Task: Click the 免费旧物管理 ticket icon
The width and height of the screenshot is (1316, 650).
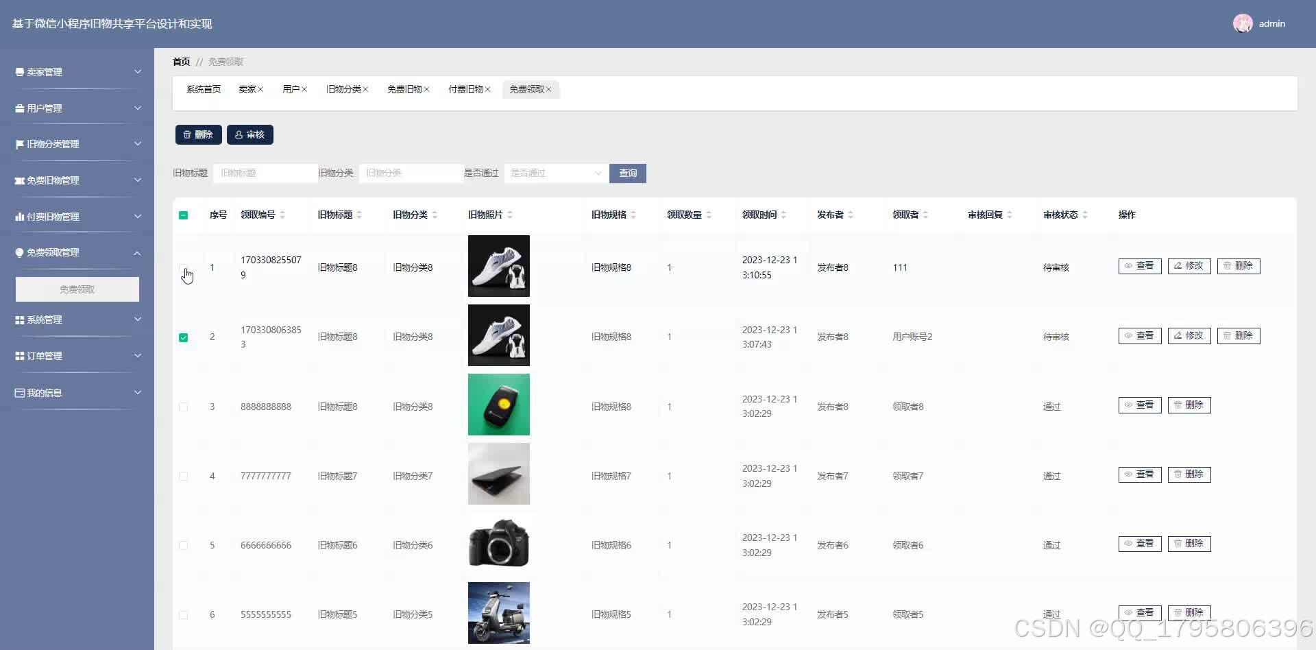Action: tap(20, 180)
